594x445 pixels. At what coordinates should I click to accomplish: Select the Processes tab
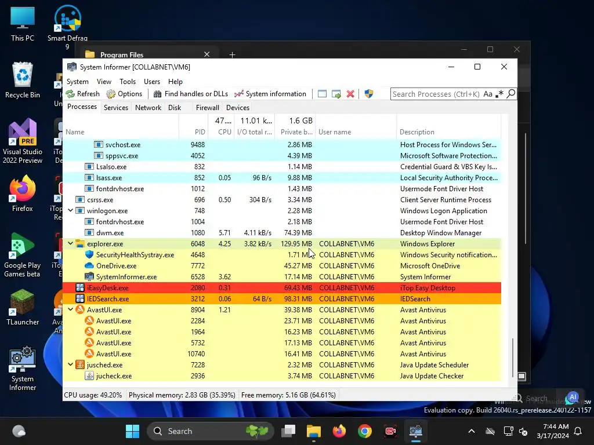(82, 107)
